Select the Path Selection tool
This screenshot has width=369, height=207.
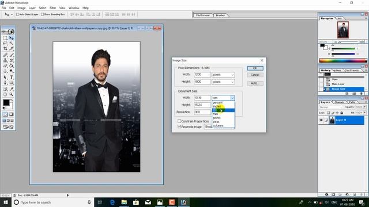[5, 78]
